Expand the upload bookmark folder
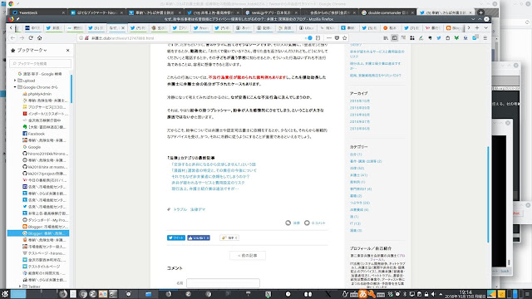Viewport: 532px width, 299px height. [15, 81]
